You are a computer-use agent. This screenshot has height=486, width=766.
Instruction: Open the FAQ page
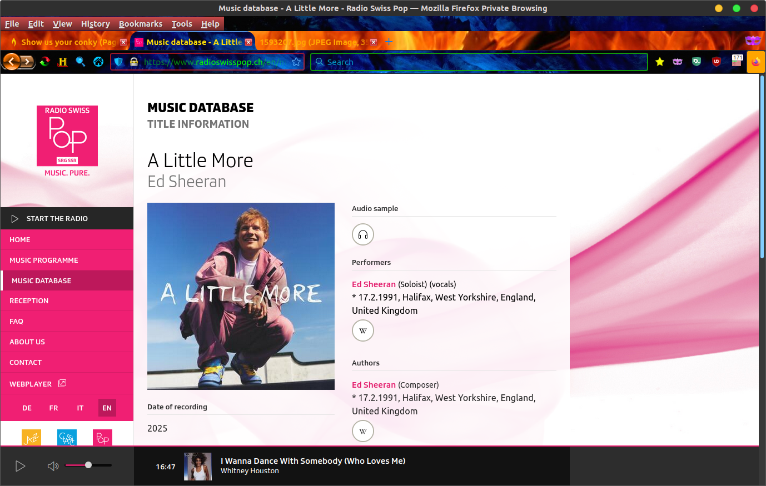pos(67,321)
